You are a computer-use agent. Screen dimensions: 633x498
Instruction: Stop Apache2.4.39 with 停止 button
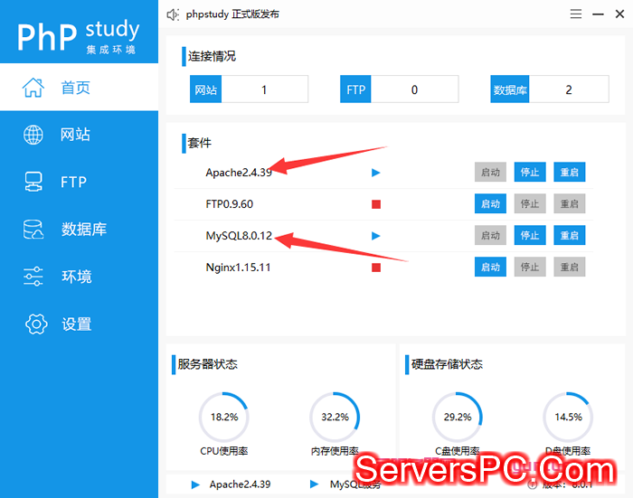point(530,172)
